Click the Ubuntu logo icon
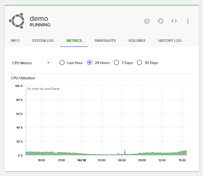203x176 pixels. (16, 21)
